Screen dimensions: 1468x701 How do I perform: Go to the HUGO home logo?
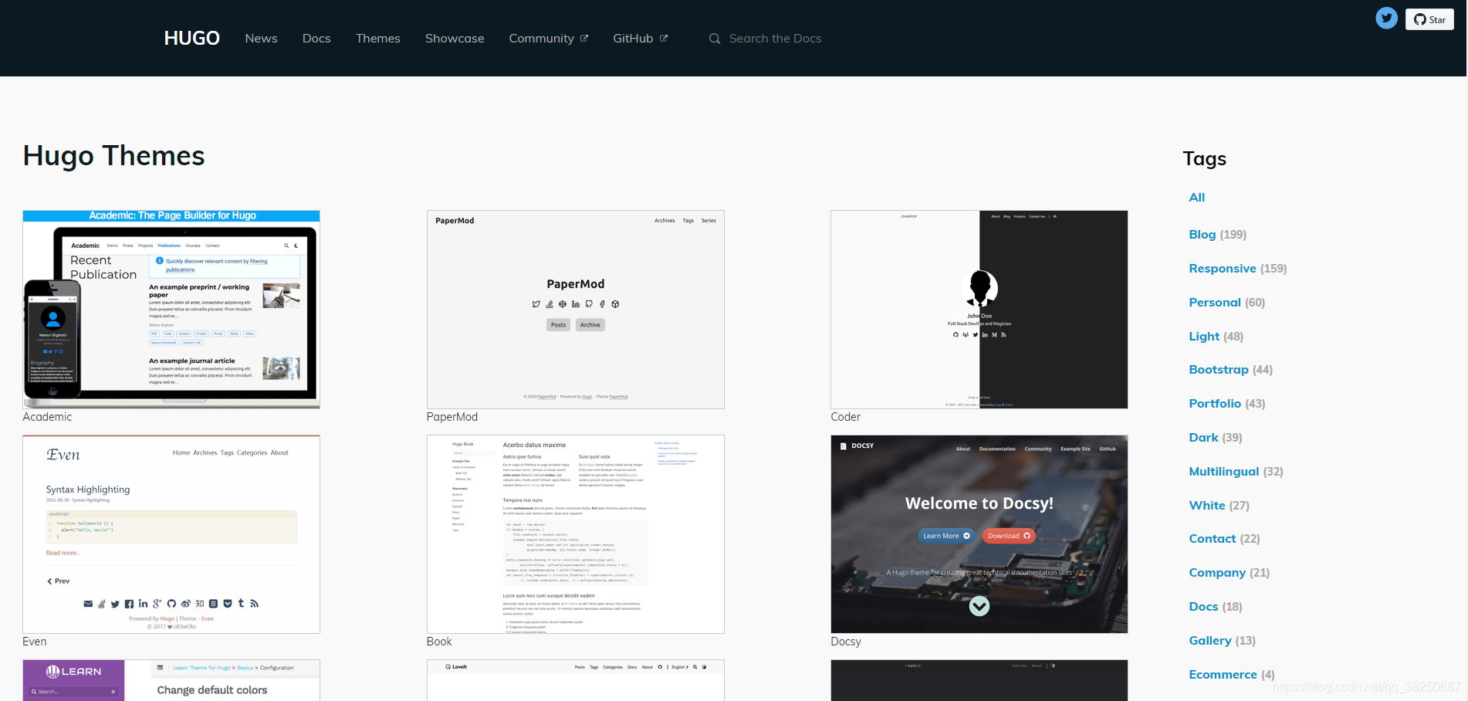[192, 38]
